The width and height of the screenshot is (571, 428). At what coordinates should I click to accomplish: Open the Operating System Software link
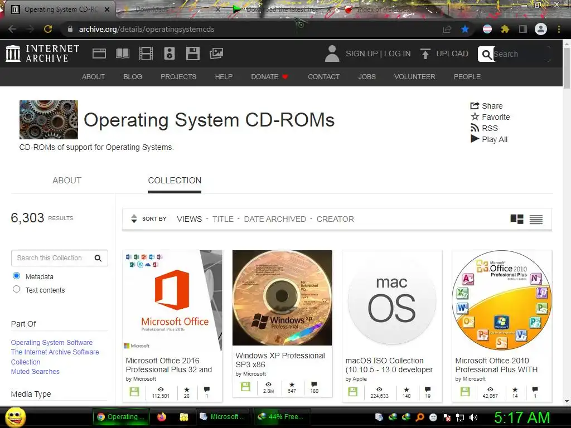point(52,343)
